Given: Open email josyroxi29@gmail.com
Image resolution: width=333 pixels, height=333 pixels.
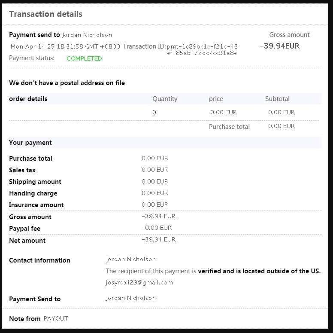Looking at the screenshot, I should [x=139, y=283].
